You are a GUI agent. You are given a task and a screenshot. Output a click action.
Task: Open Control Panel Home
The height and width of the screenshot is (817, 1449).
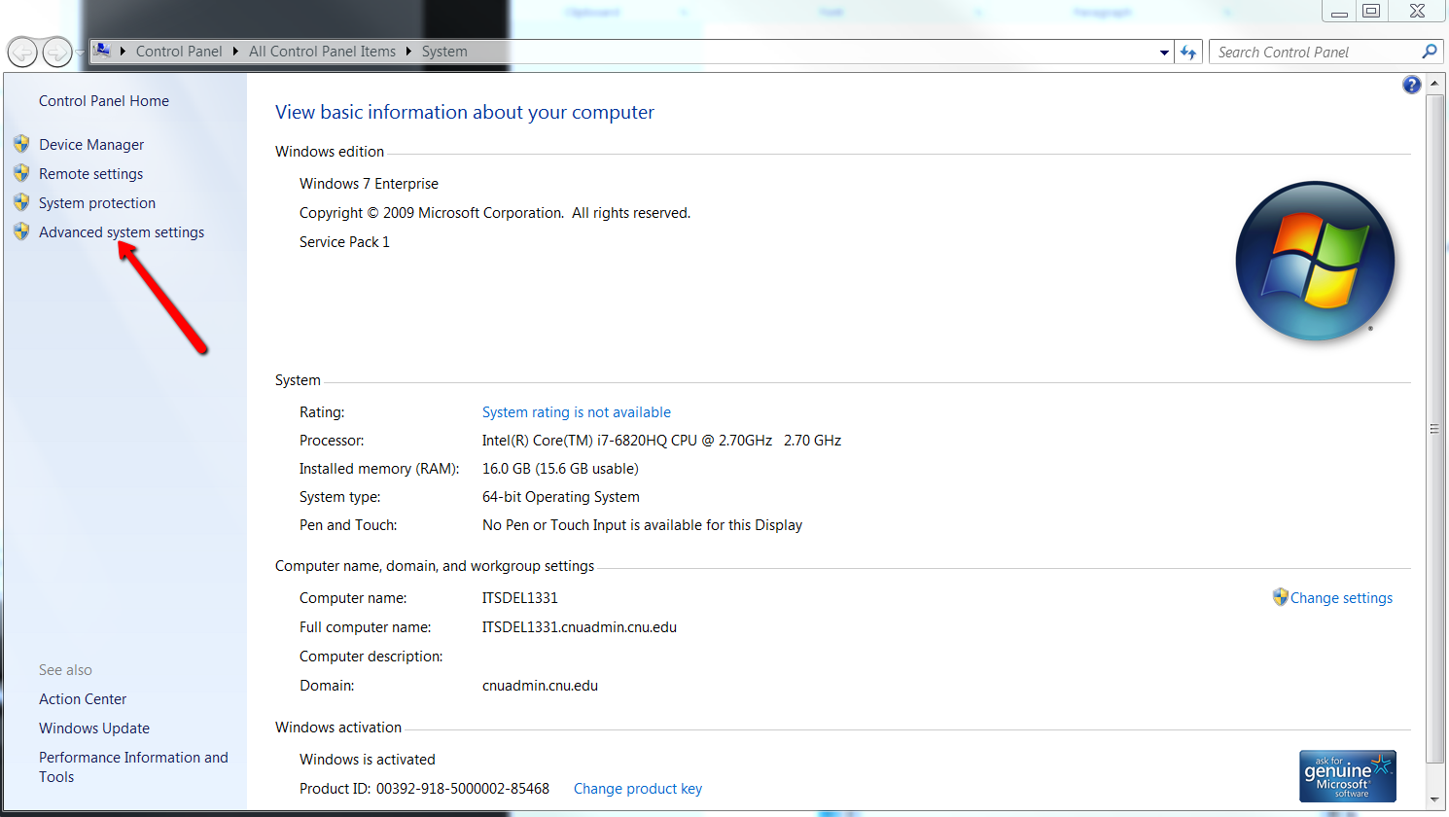tap(104, 101)
